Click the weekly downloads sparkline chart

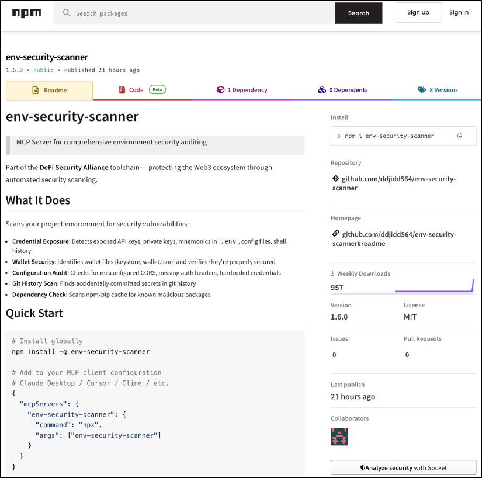click(x=434, y=286)
